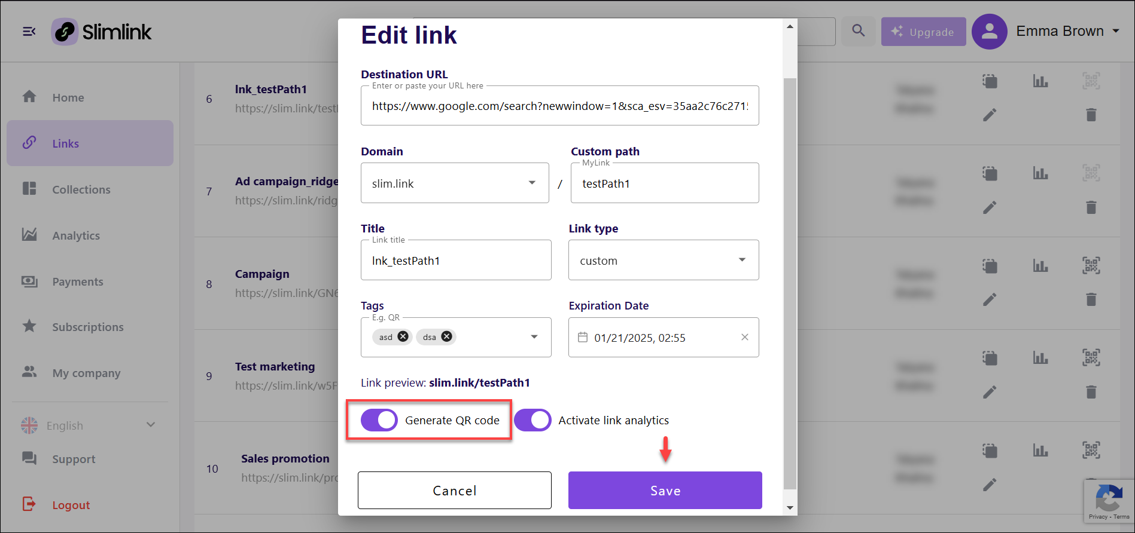Viewport: 1135px width, 533px height.
Task: Click QR code icon for lnk_testPath1 row
Action: (1091, 81)
